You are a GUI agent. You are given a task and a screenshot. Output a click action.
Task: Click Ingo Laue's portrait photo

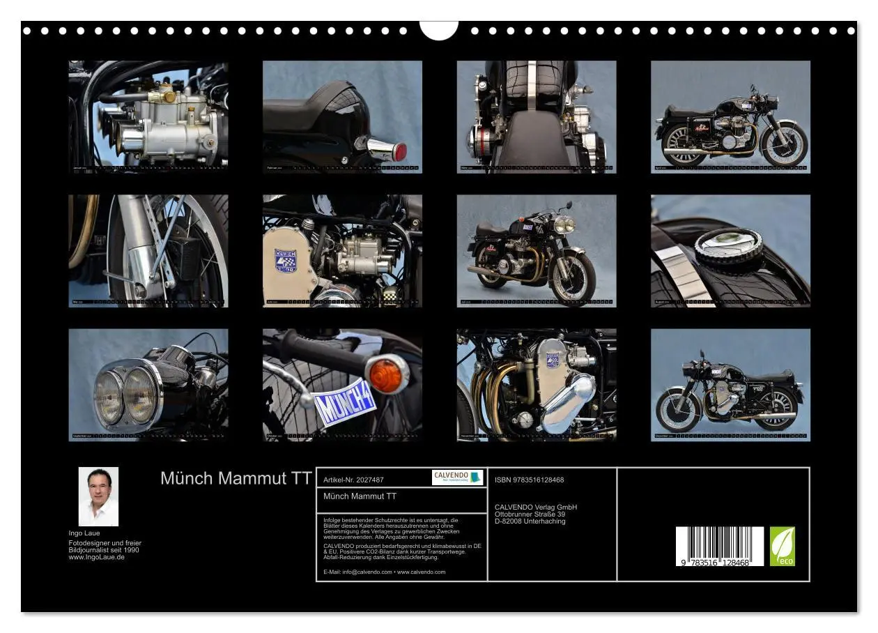98,496
